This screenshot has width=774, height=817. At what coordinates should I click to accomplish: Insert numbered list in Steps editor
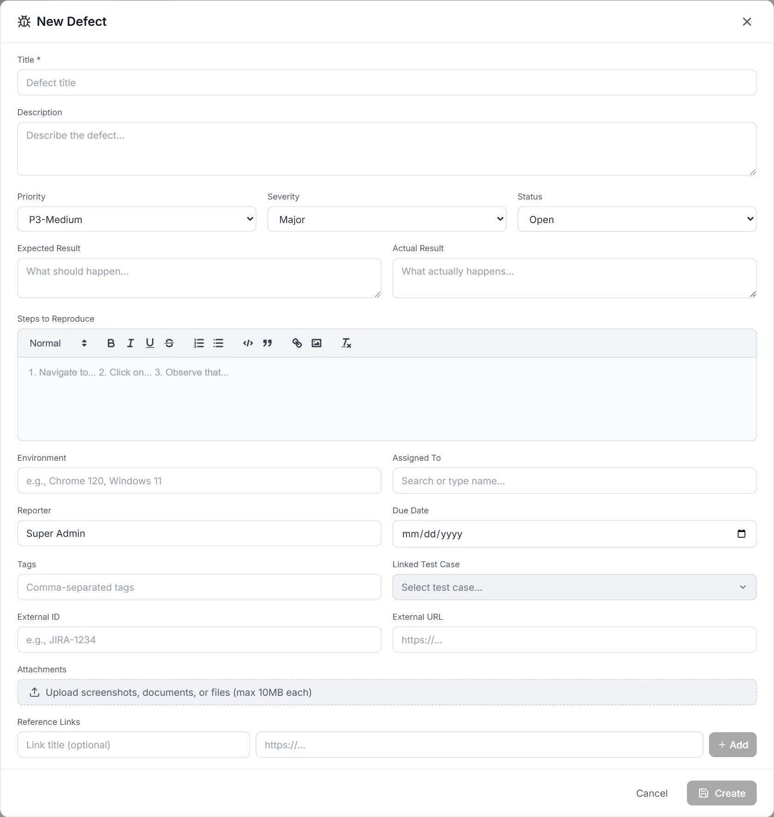pos(199,343)
